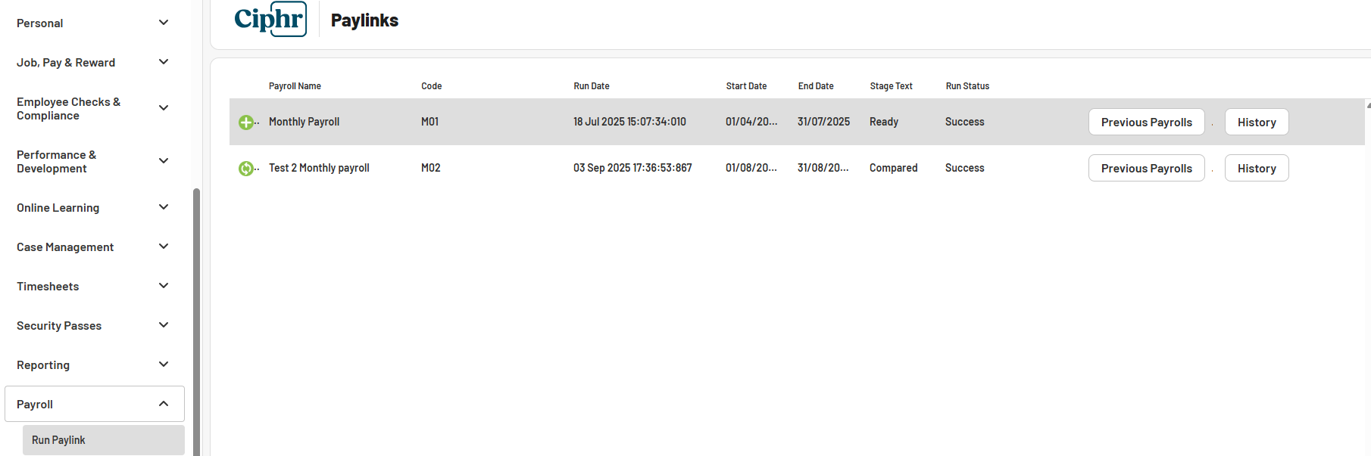Image resolution: width=1371 pixels, height=456 pixels.
Task: Open Employee Checks & Compliance menu
Action: [68, 109]
